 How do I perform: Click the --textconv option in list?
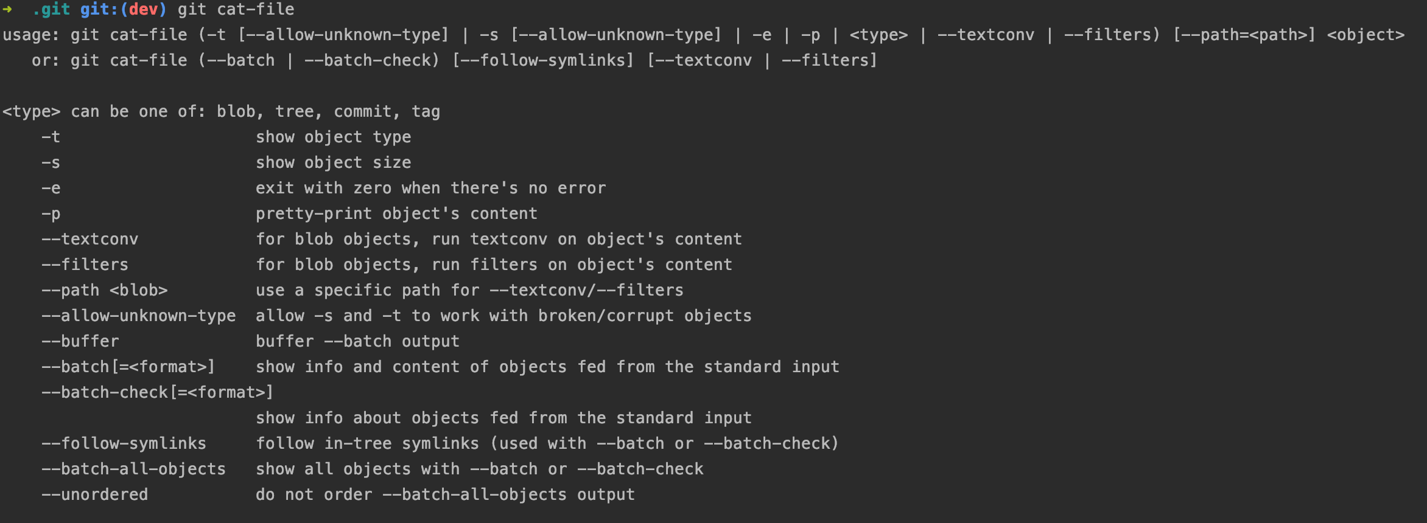tap(90, 239)
